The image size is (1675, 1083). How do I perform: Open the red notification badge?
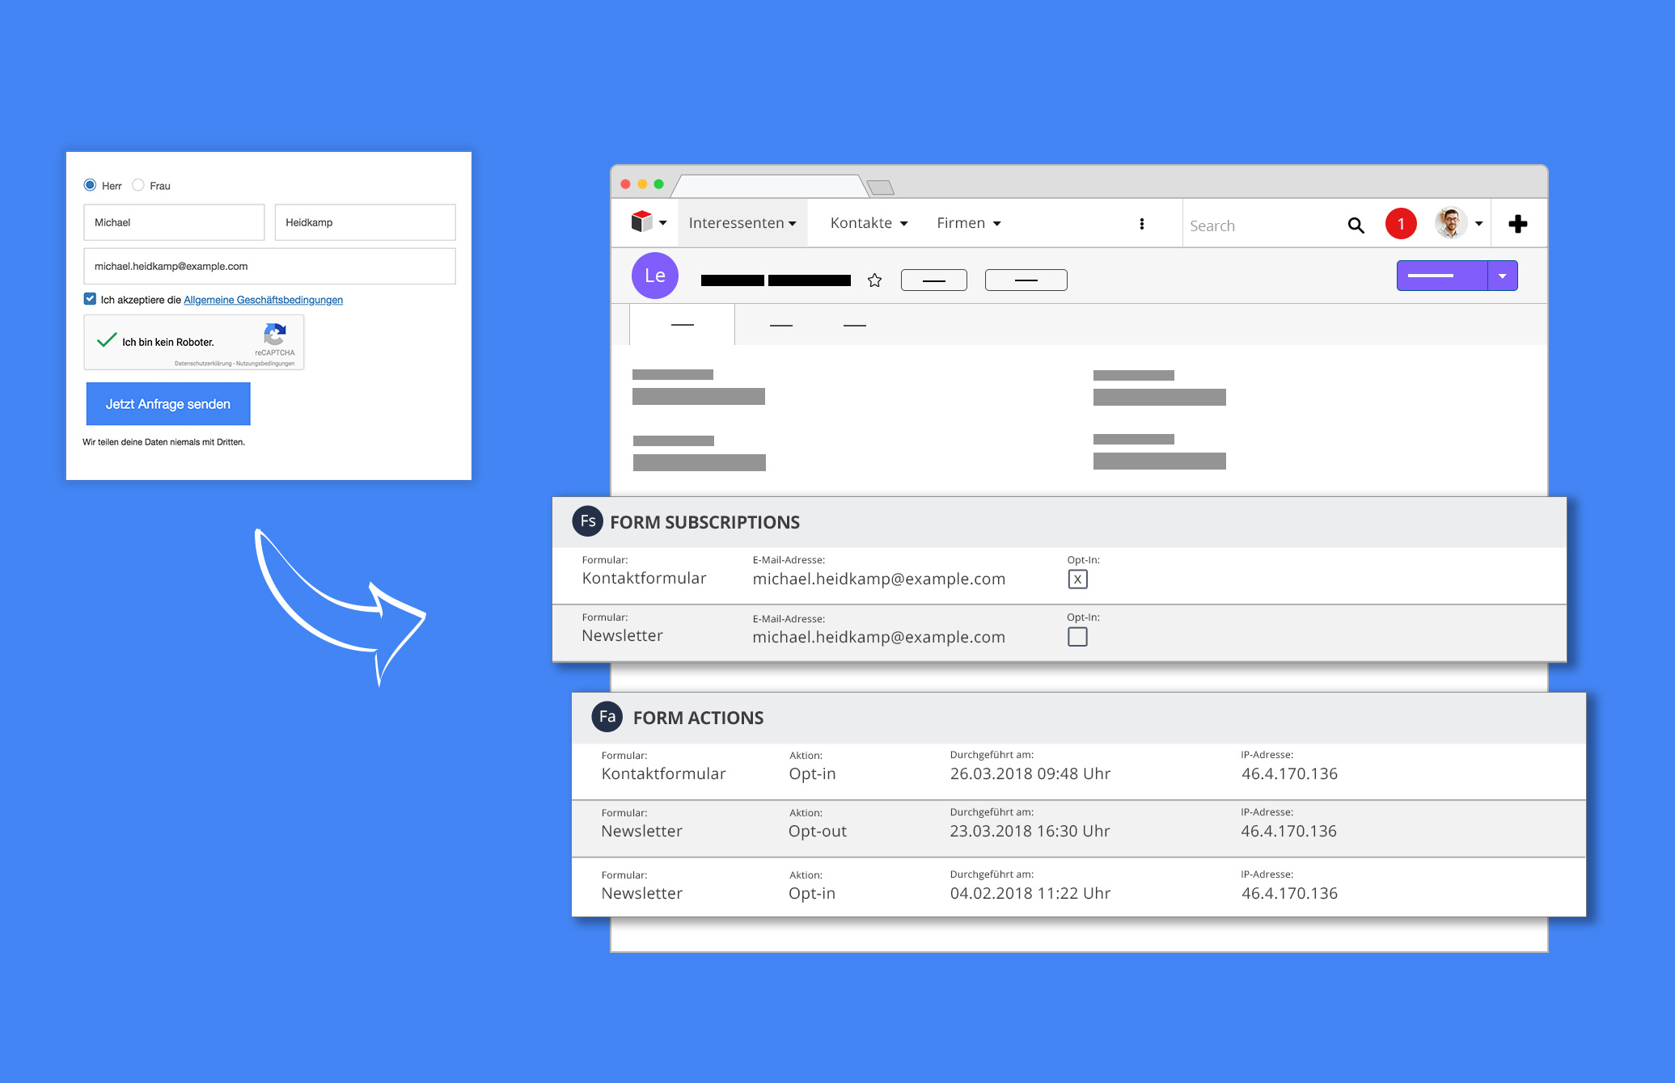pos(1401,224)
